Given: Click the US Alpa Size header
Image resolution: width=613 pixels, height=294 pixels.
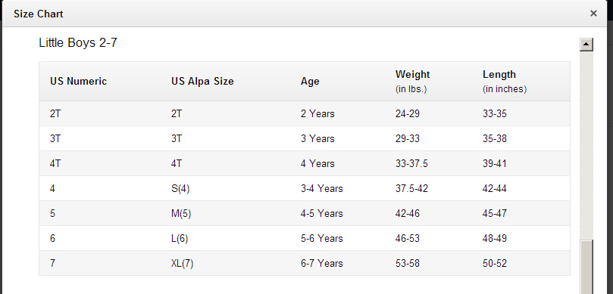Looking at the screenshot, I should 202,81.
